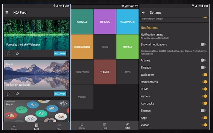213x133 pixels.
Task: Open the hamburger menu beside XDA Feed
Action: (x=7, y=13)
